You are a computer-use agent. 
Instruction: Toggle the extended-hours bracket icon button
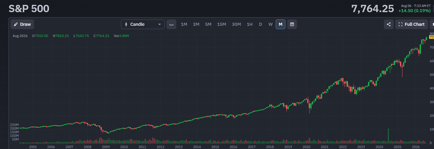pyautogui.click(x=171, y=24)
